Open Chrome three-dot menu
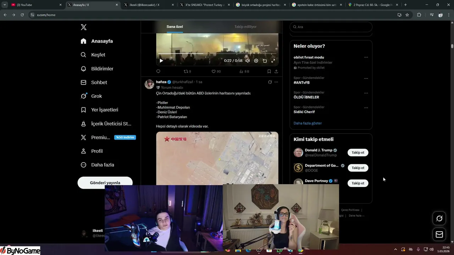 click(x=449, y=15)
